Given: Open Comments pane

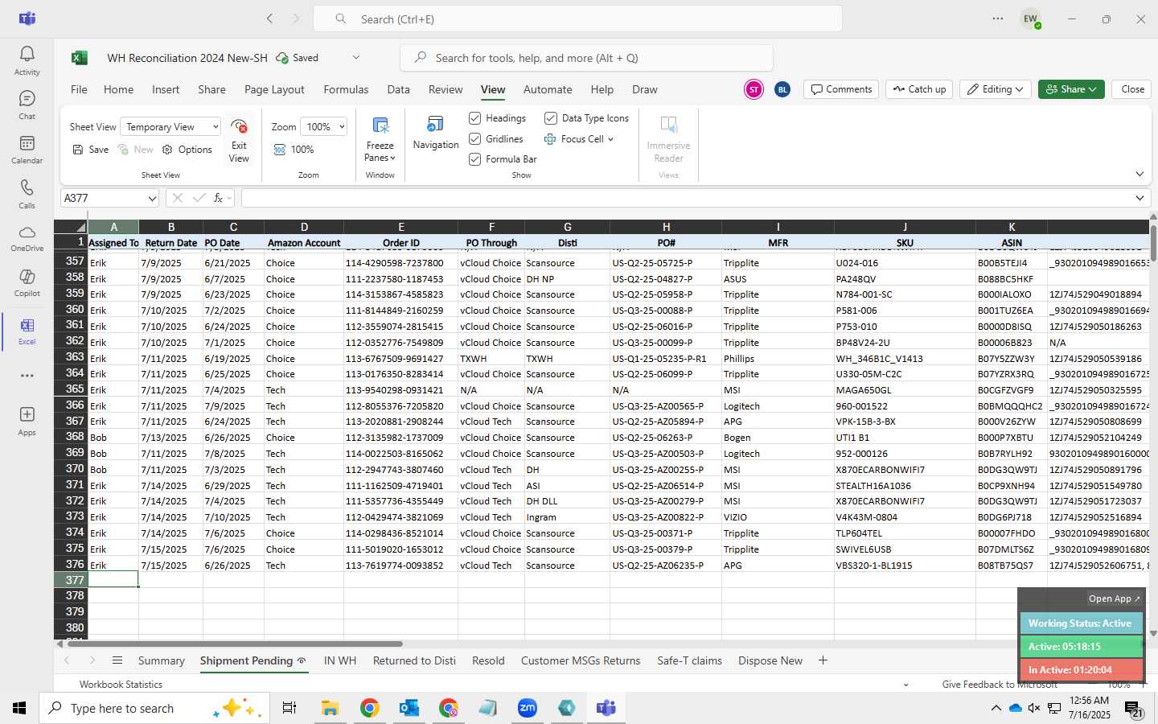Looking at the screenshot, I should tap(841, 89).
